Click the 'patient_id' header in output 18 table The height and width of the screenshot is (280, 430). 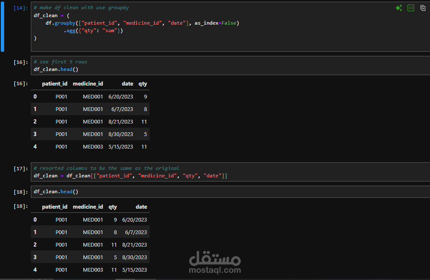coord(55,207)
